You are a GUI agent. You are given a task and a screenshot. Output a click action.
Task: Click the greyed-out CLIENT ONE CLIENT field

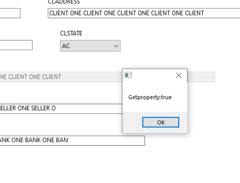point(51,77)
